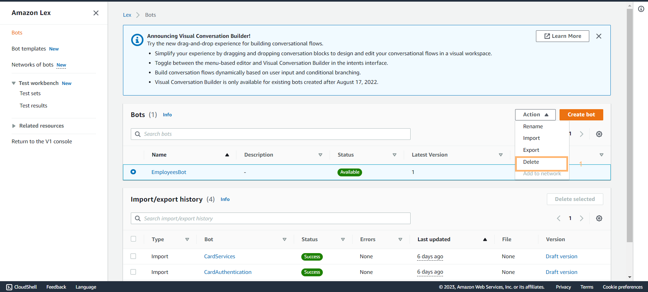
Task: Click the Lex breadcrumb link
Action: coord(127,15)
